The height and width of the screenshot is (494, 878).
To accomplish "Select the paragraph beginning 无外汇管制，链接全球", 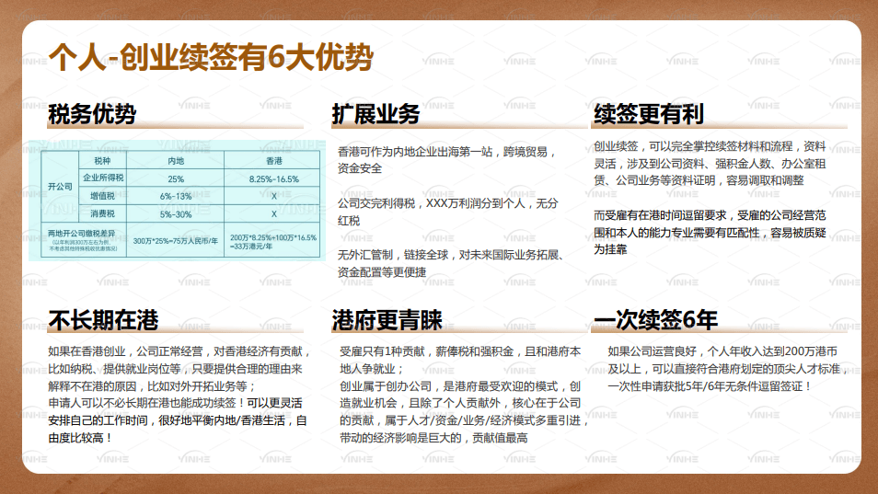I will point(449,262).
